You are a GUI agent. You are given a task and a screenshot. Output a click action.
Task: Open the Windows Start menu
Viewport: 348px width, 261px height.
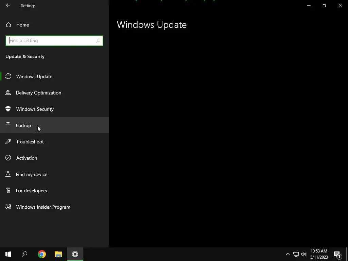point(8,254)
